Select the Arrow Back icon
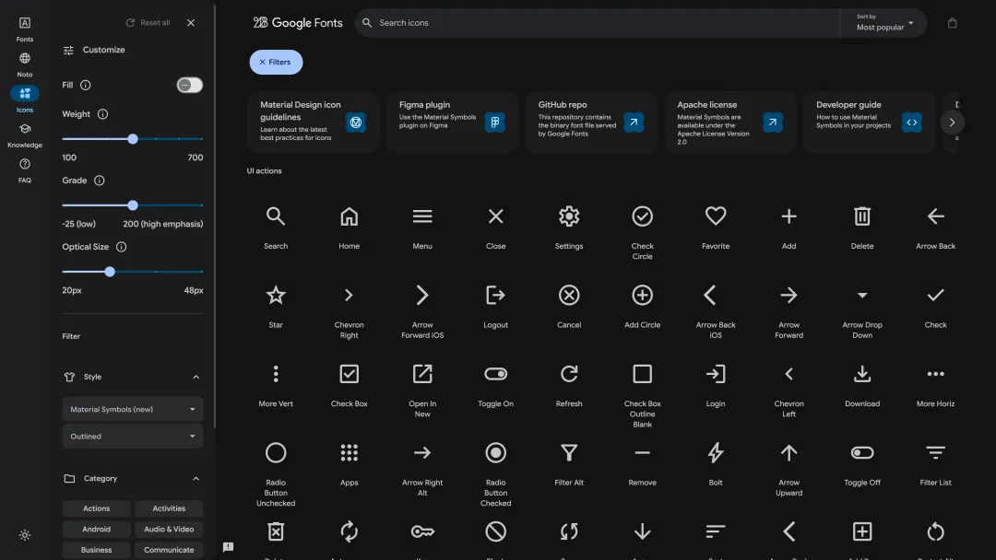This screenshot has height=560, width=996. click(x=936, y=216)
